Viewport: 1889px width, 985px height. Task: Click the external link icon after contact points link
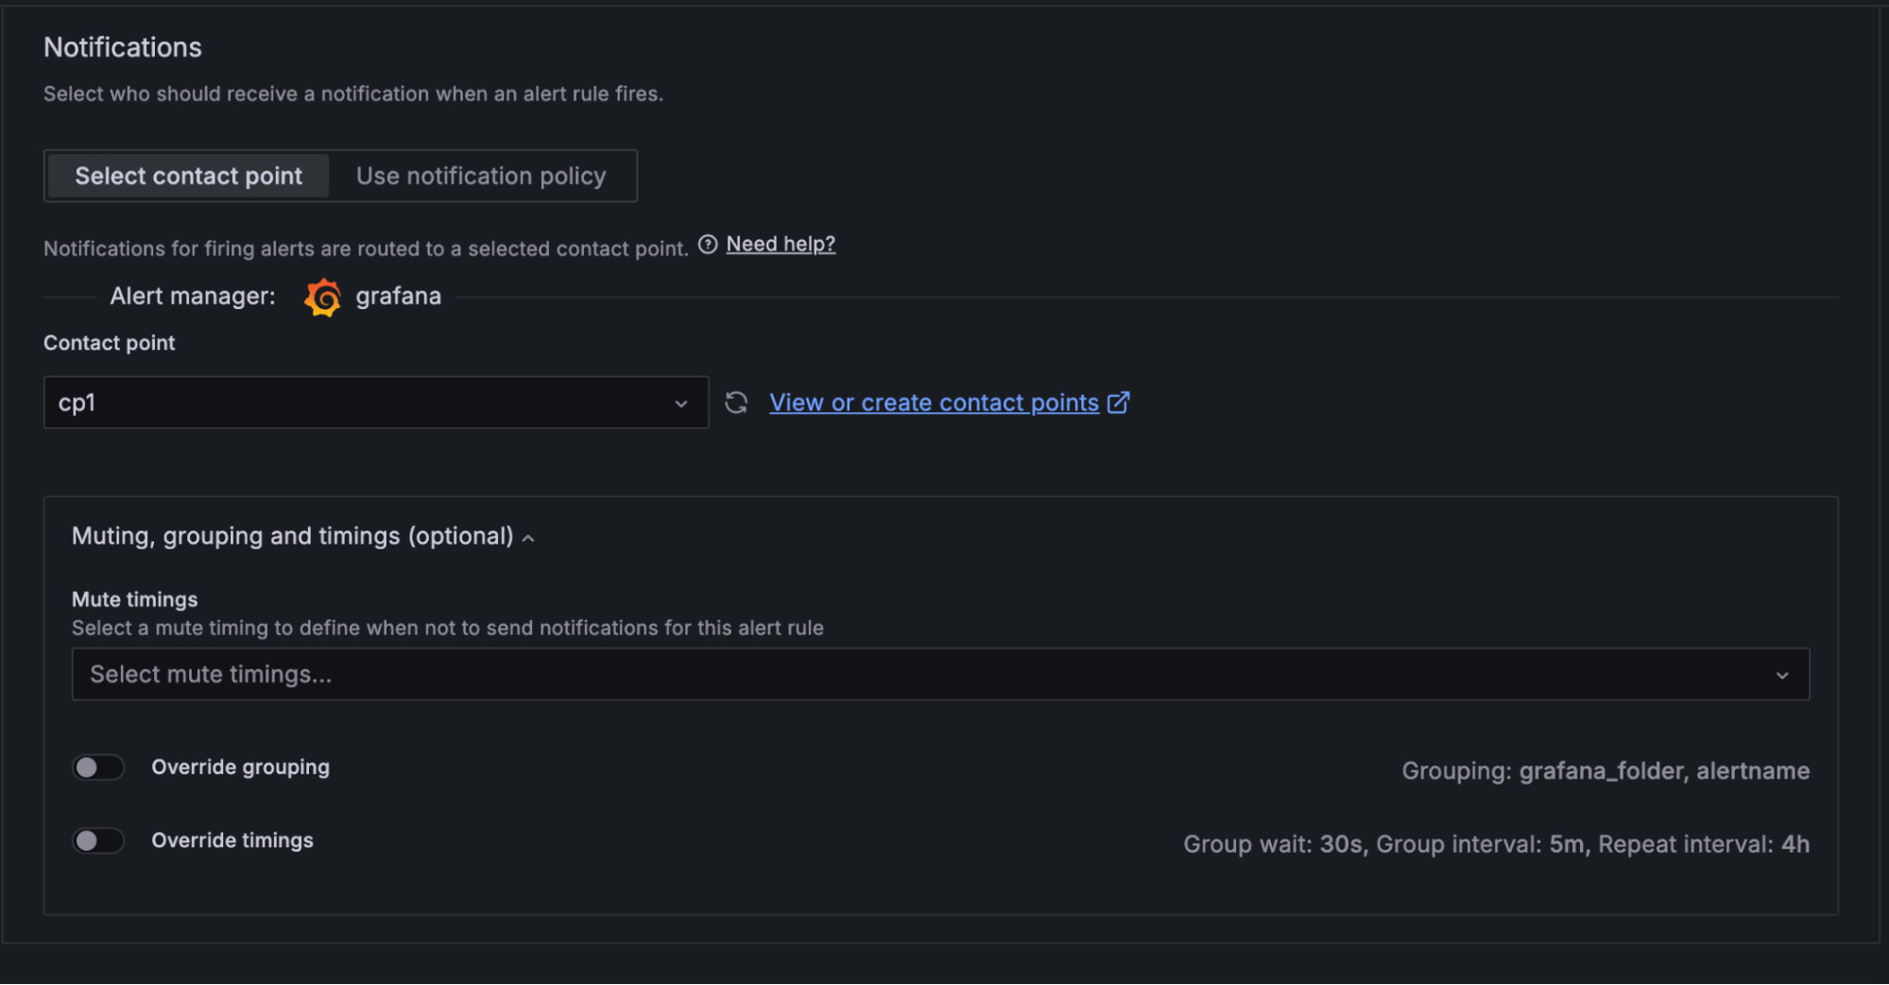click(x=1119, y=402)
